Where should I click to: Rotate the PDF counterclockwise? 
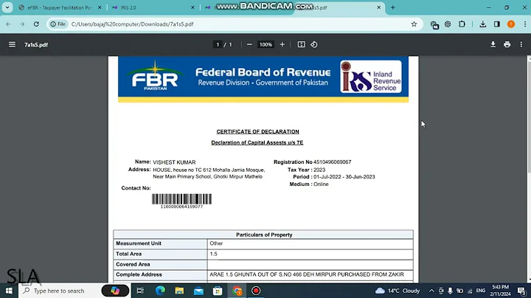coord(314,44)
